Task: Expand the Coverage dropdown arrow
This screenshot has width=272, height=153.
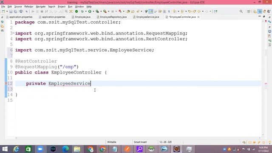Action: click(101, 11)
